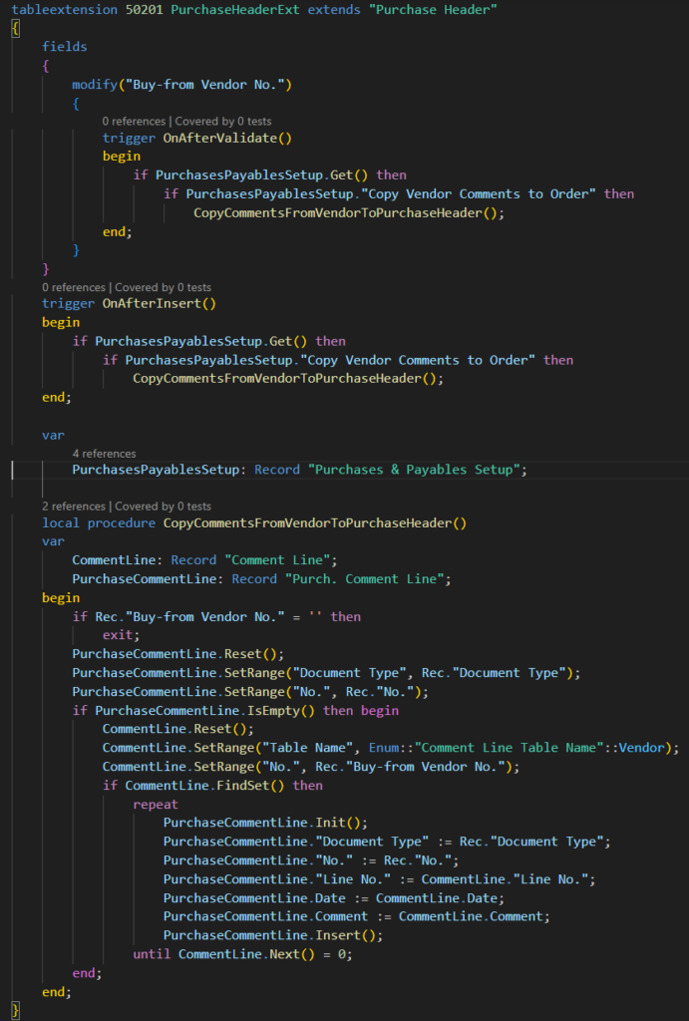Open the '4 references' CodeLens link
Image resolution: width=689 pixels, height=1021 pixels.
coord(105,453)
